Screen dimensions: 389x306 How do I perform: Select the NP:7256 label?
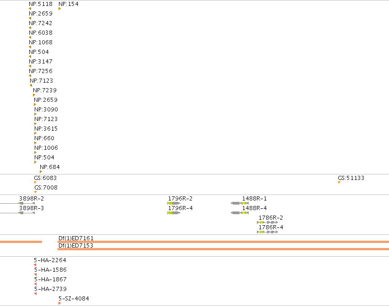pos(41,71)
